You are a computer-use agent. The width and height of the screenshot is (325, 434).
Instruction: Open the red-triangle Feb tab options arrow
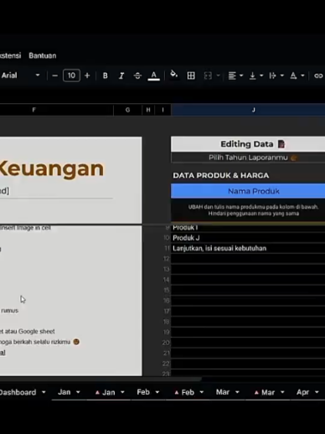[x=202, y=392]
